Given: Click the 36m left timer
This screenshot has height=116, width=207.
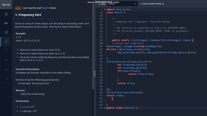Looking at the screenshot, I should pos(6,5).
